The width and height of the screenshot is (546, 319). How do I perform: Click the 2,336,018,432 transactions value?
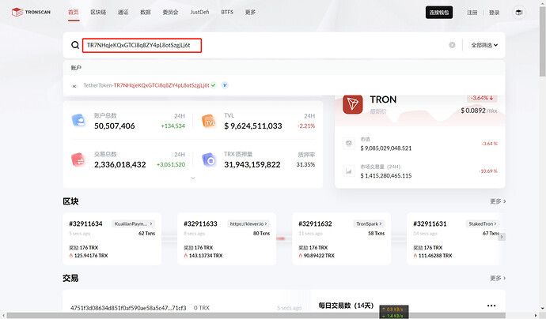tap(119, 164)
